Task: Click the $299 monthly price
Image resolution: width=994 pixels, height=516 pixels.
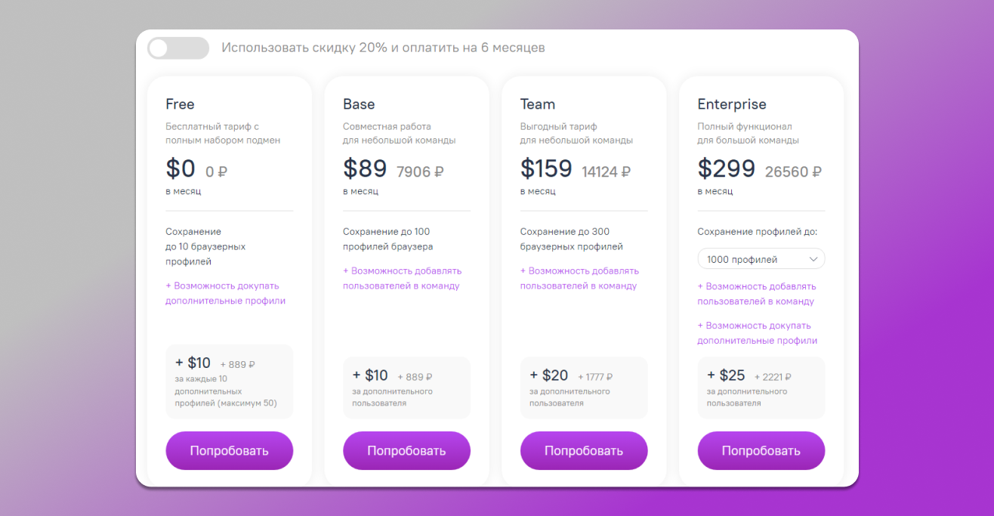Action: pyautogui.click(x=726, y=168)
